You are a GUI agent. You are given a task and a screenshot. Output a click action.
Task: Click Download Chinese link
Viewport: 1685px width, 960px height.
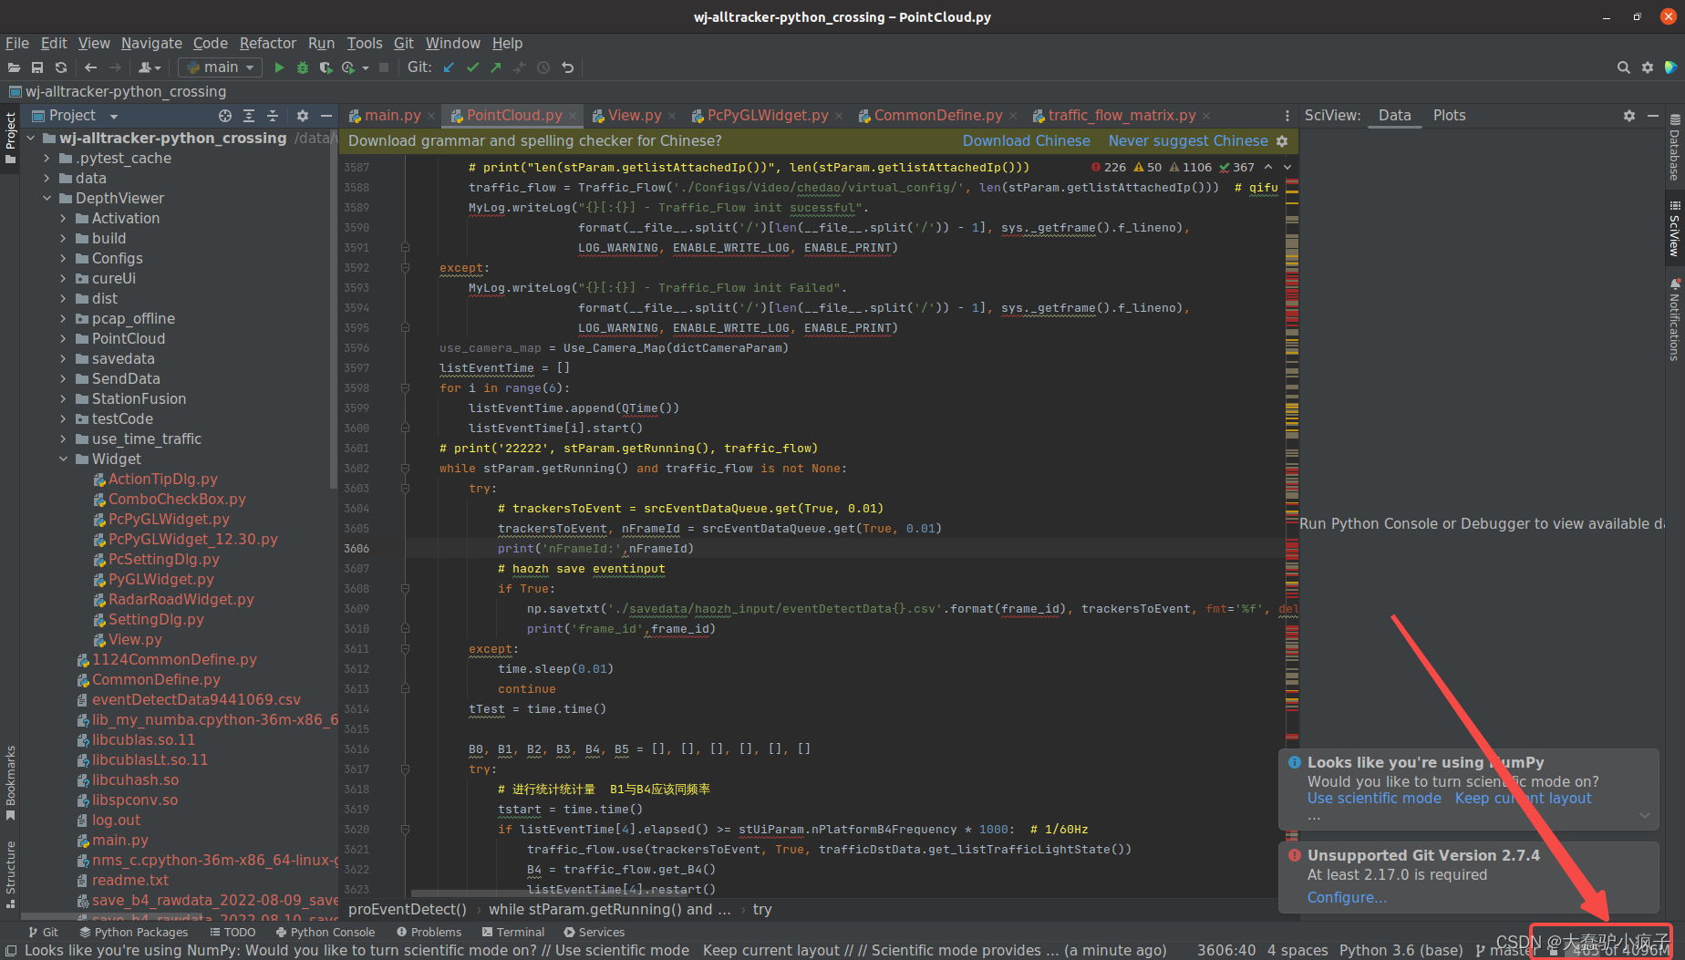tap(1026, 141)
